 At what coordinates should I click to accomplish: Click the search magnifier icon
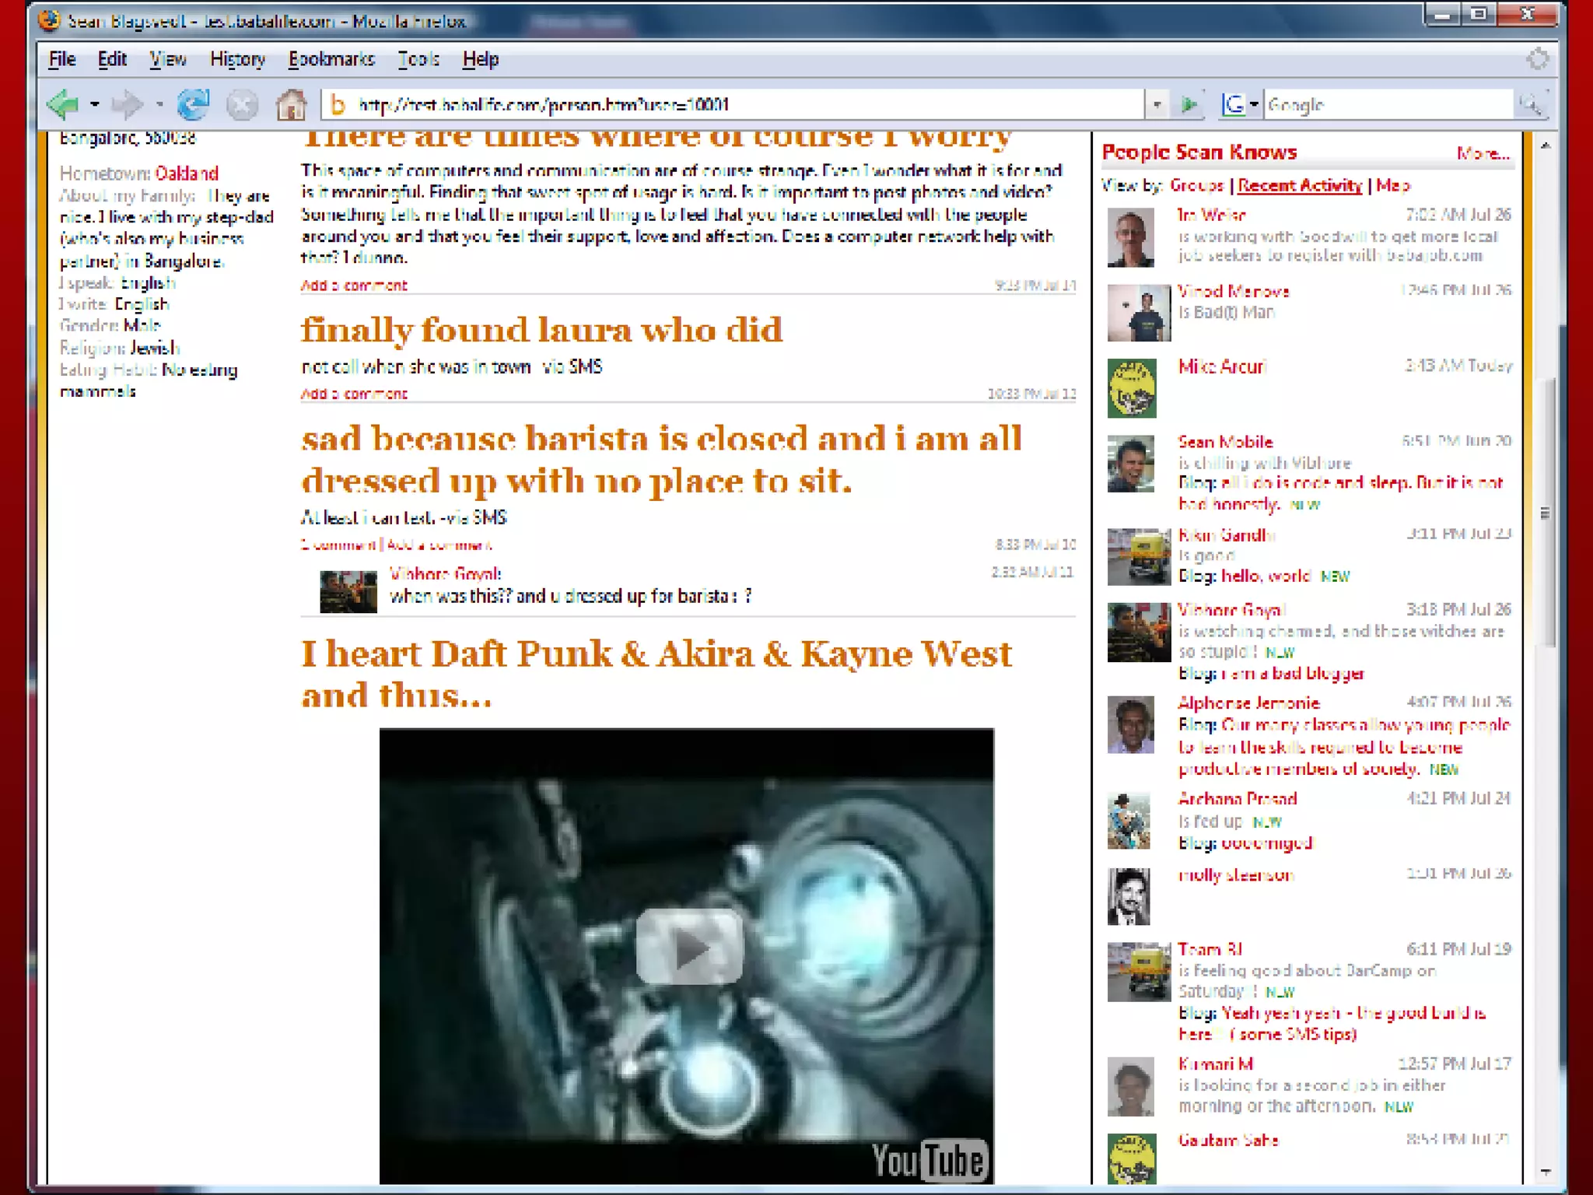point(1530,104)
